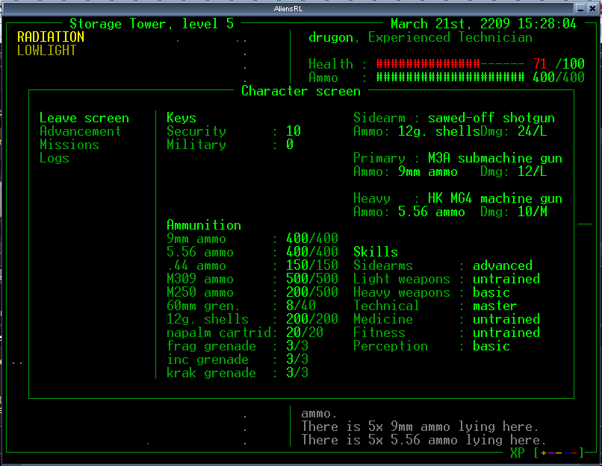The width and height of the screenshot is (602, 466).
Task: Open the Advancement menu entry
Action: point(81,131)
